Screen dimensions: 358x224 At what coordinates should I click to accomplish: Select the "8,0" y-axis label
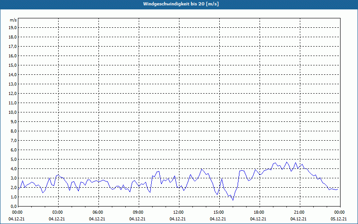pos(14,131)
